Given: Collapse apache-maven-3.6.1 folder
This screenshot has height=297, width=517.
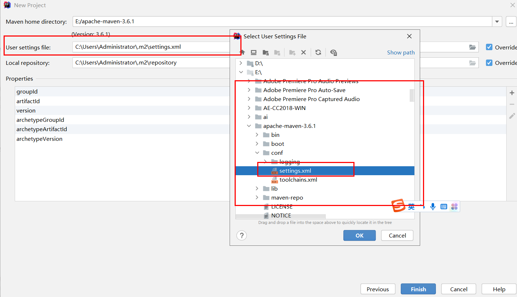Looking at the screenshot, I should click(249, 126).
